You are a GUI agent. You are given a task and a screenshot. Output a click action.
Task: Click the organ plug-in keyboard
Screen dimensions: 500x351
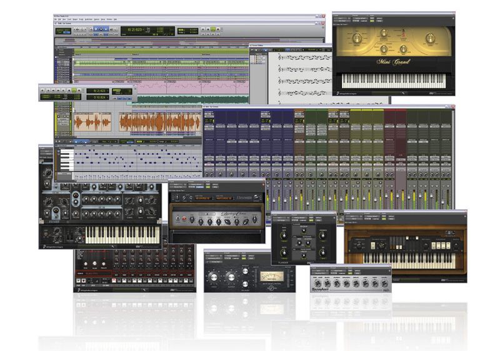[409, 260]
